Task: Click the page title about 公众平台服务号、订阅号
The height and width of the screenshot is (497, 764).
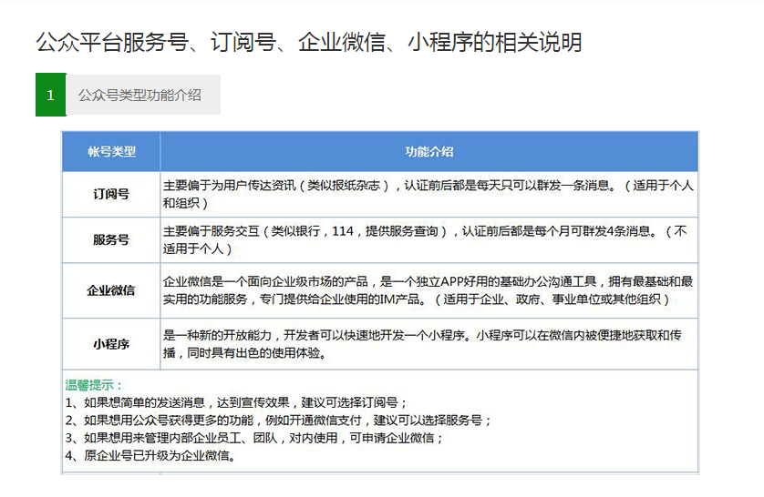Action: click(309, 42)
